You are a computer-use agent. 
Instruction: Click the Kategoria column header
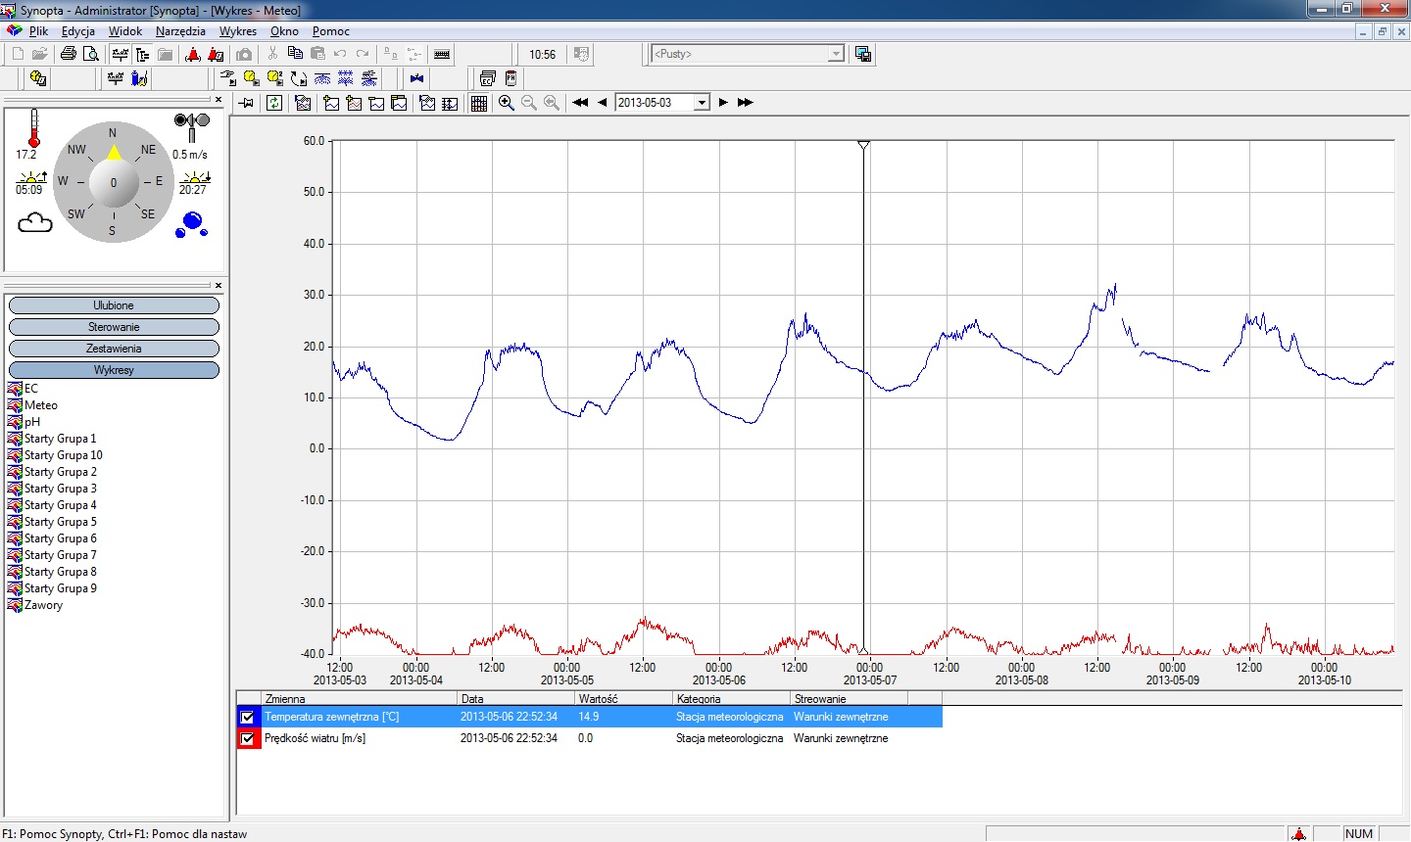coord(732,699)
